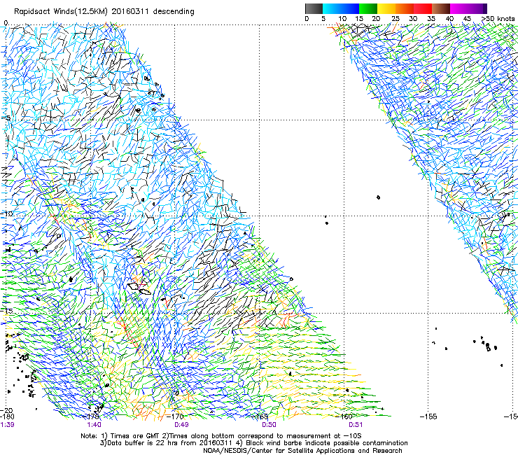Image resolution: width=518 pixels, height=455 pixels.
Task: Click the '-20' latitude axis label
Action: click(7, 410)
